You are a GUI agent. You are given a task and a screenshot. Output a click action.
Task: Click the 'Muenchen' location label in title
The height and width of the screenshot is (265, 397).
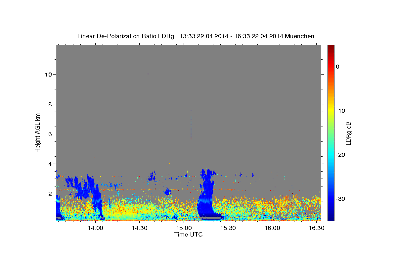coord(300,36)
